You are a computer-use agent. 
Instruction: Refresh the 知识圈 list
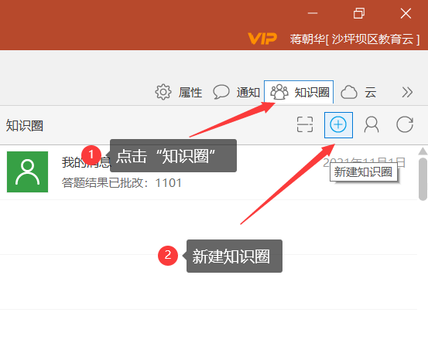point(405,124)
